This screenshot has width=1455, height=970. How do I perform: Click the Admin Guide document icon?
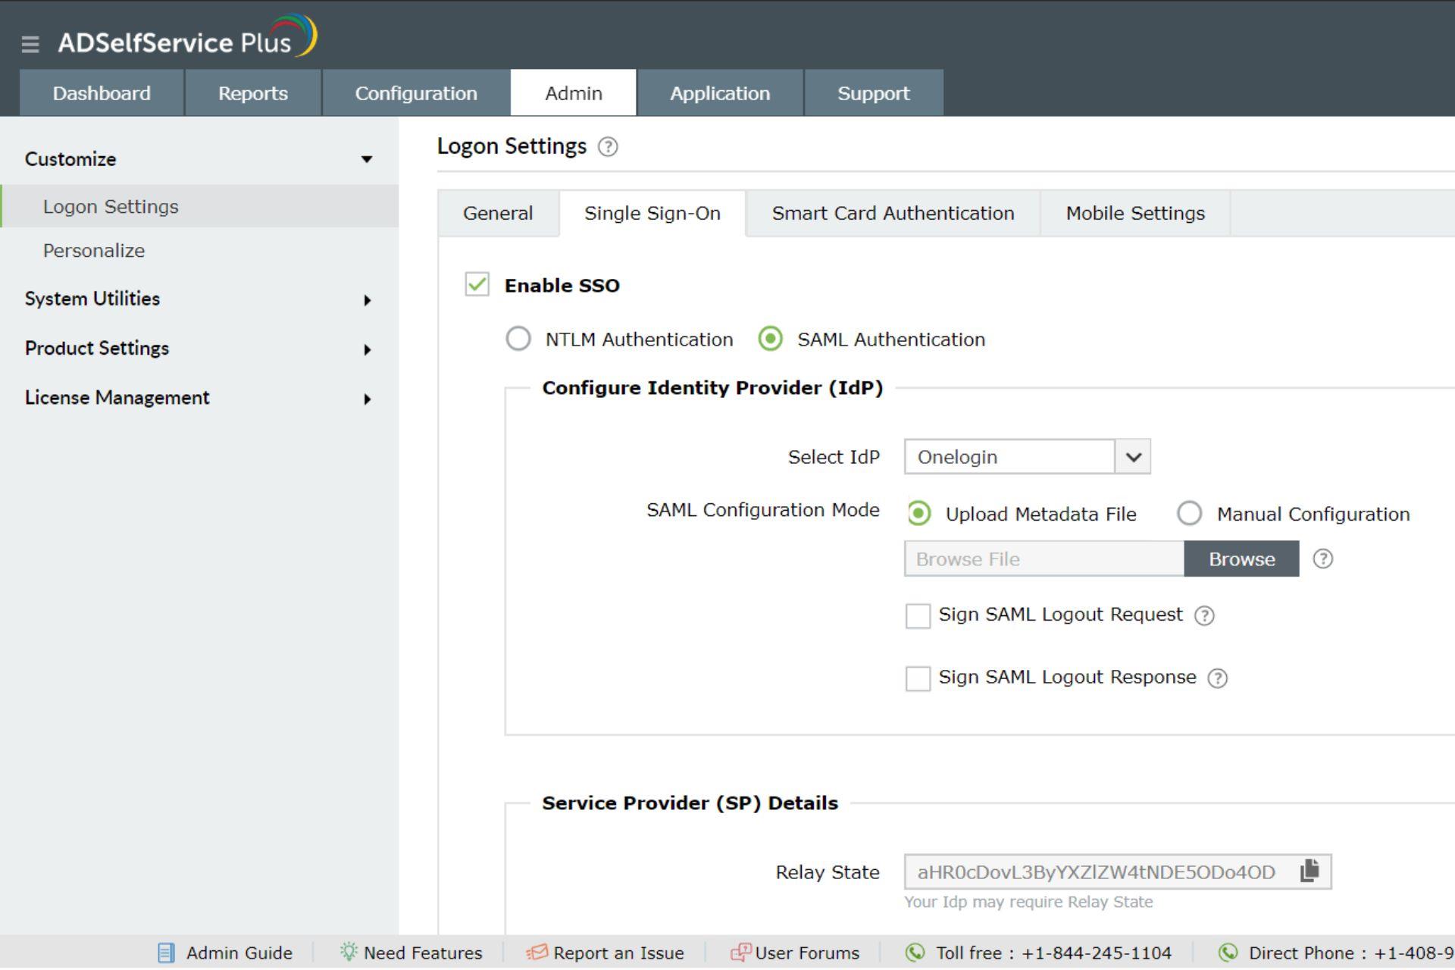tap(166, 953)
